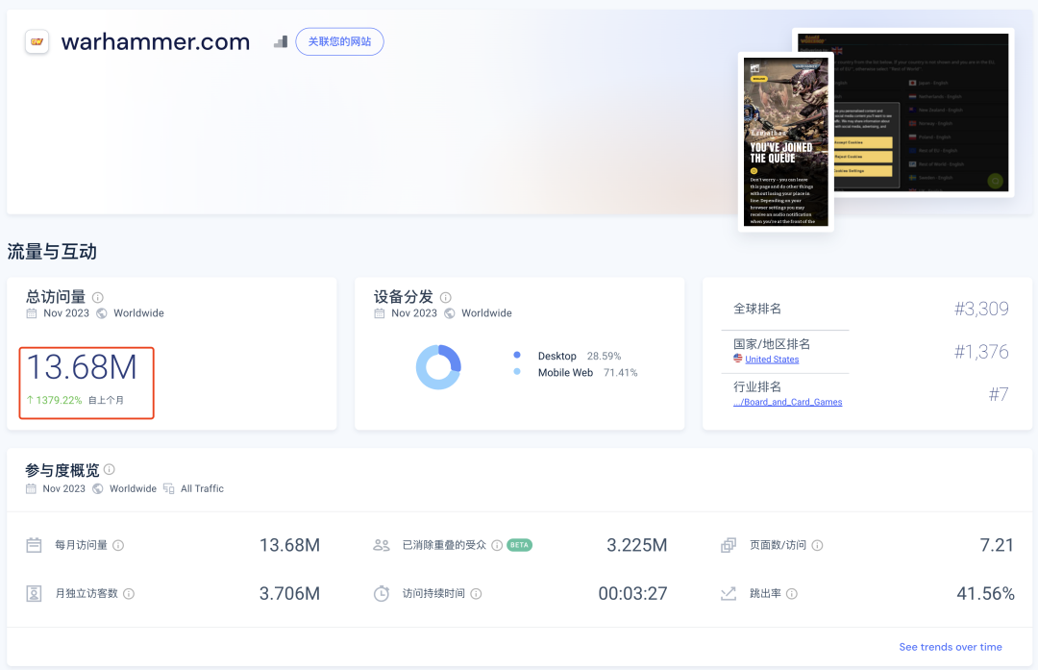Click the Mobile Web legend color dot
The height and width of the screenshot is (670, 1038).
pos(517,372)
